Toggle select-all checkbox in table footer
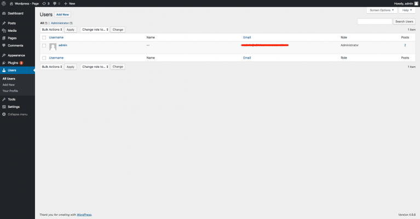The image size is (420, 219). tap(44, 58)
